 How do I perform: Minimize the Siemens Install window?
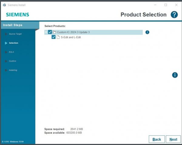pos(155,5)
